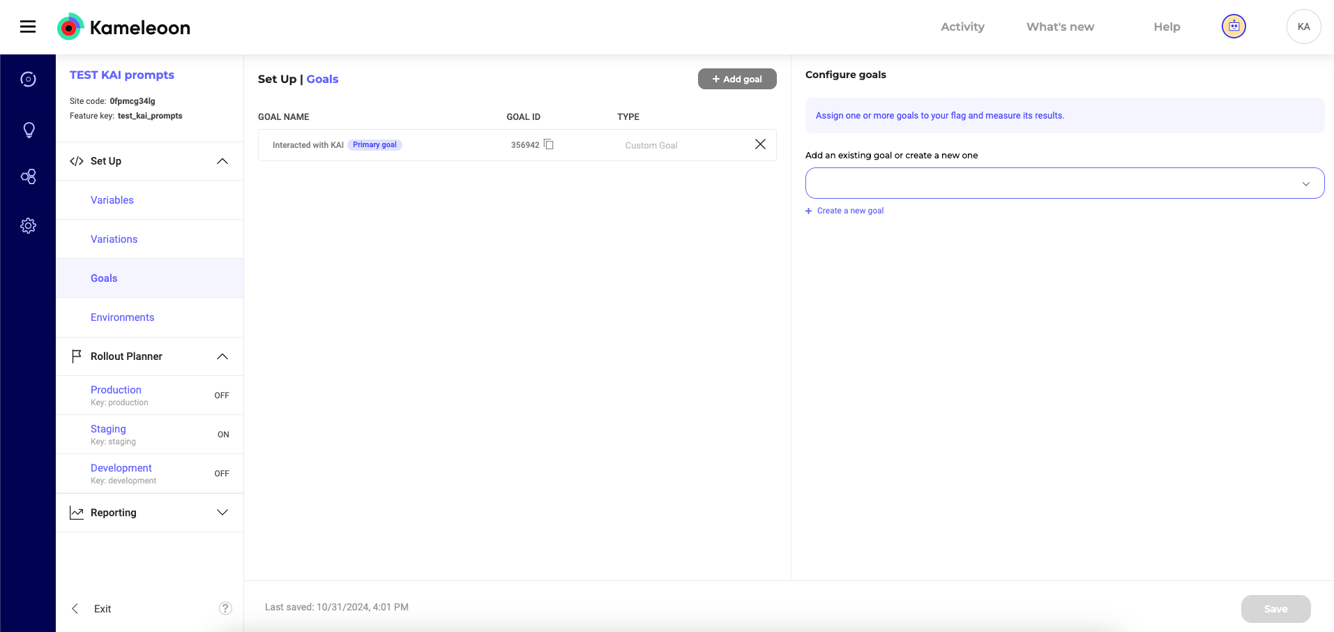Open the existing goal dropdown

[1065, 183]
